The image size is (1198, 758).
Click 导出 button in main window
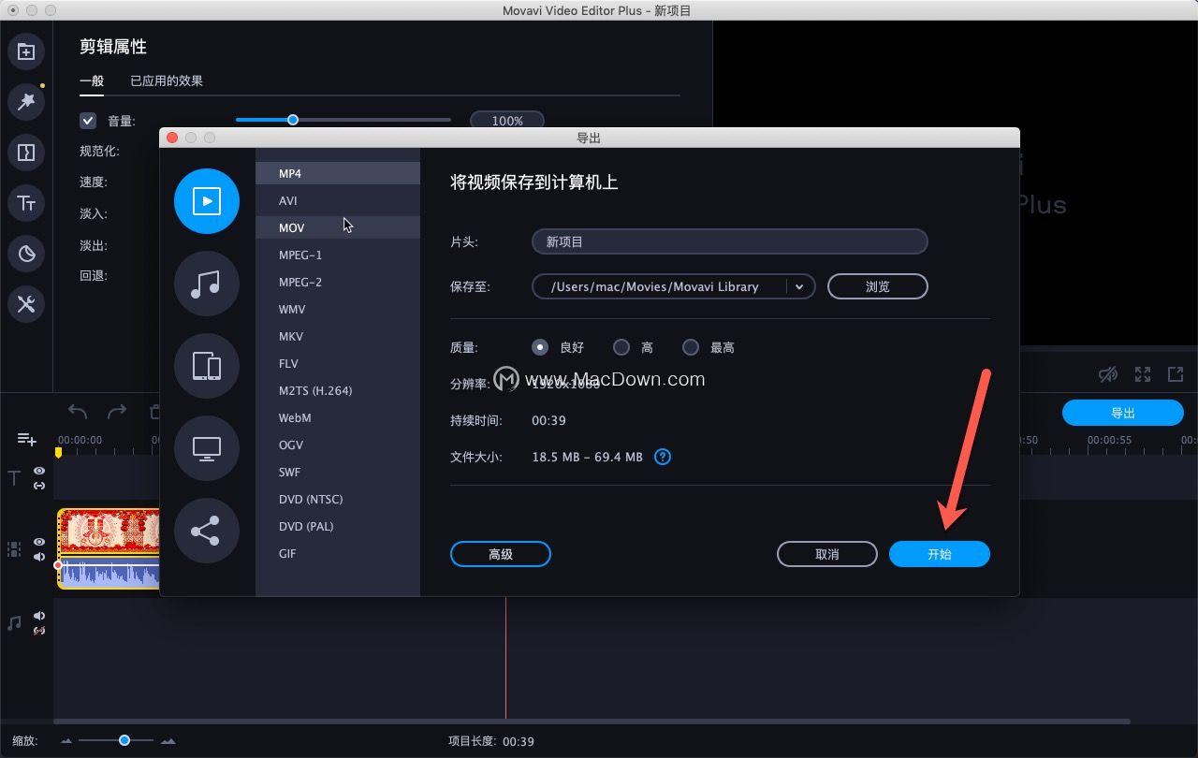coord(1123,413)
